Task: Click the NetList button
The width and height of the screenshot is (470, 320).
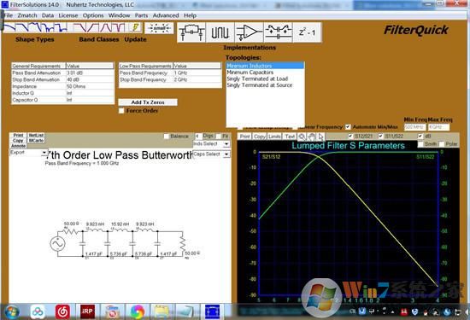Action: (36, 136)
